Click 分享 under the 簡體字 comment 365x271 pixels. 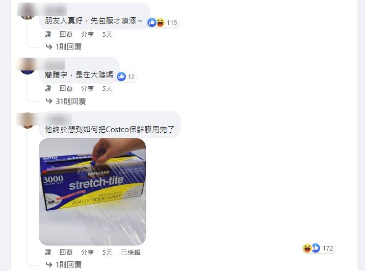[88, 88]
